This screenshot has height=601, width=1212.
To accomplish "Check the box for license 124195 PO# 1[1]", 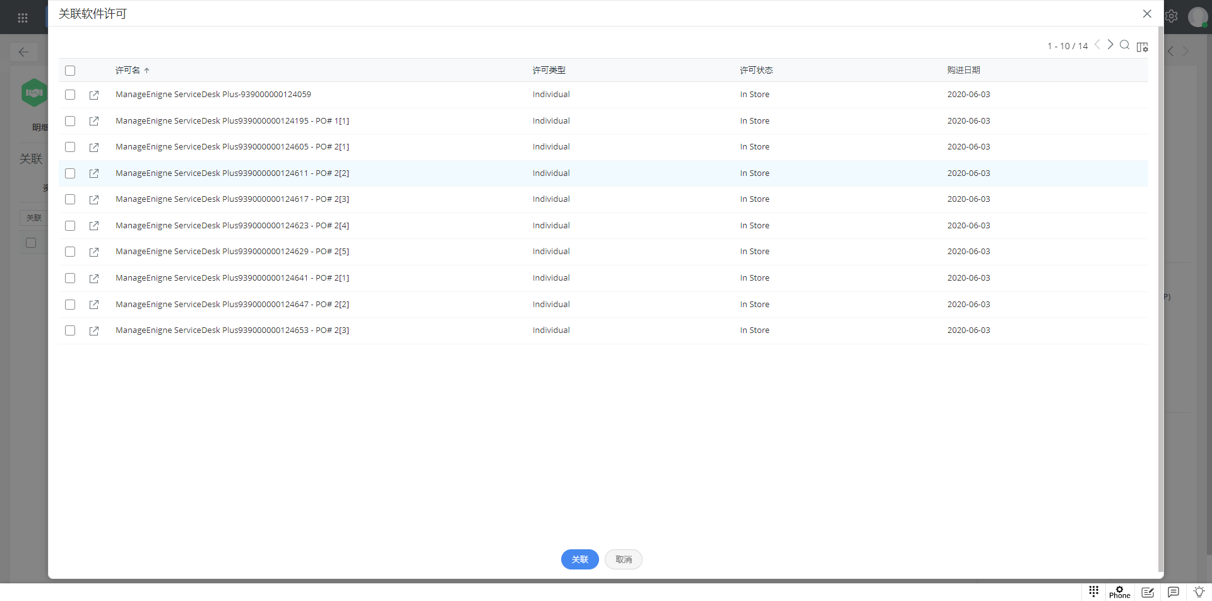I will (70, 121).
